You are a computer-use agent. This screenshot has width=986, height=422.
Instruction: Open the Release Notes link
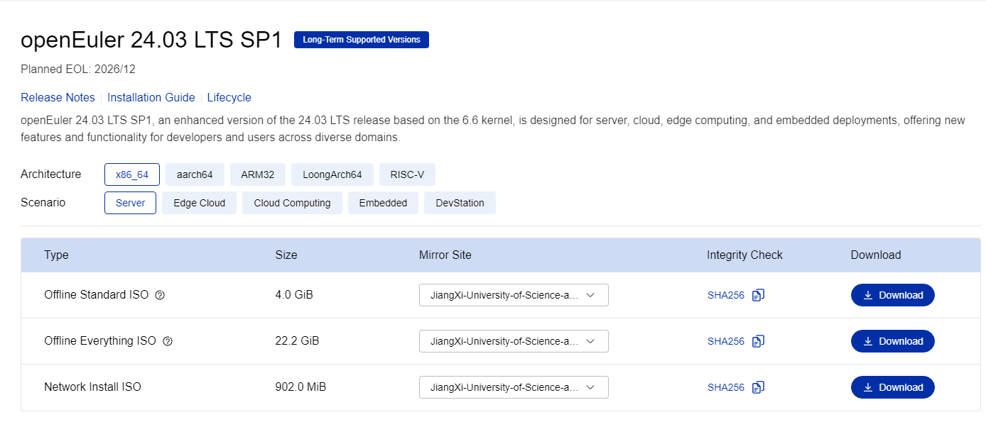(x=58, y=97)
